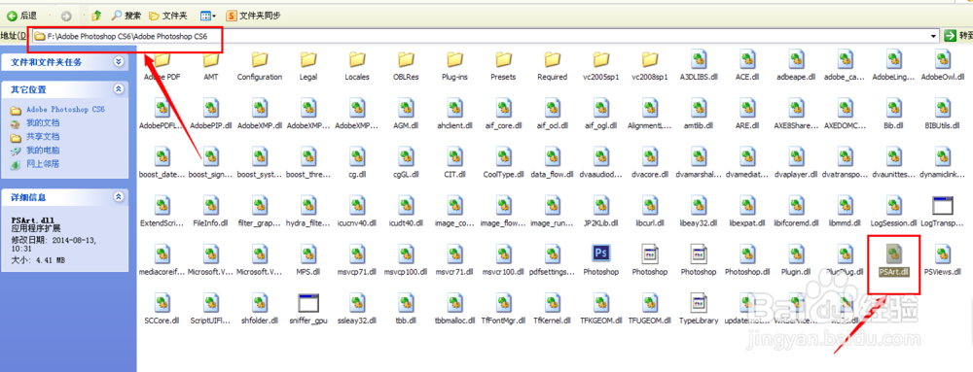Open 我的文档 from other places
This screenshot has height=372, width=973.
(42, 123)
